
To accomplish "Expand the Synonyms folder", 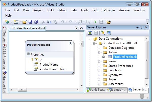I will tap(99, 75).
